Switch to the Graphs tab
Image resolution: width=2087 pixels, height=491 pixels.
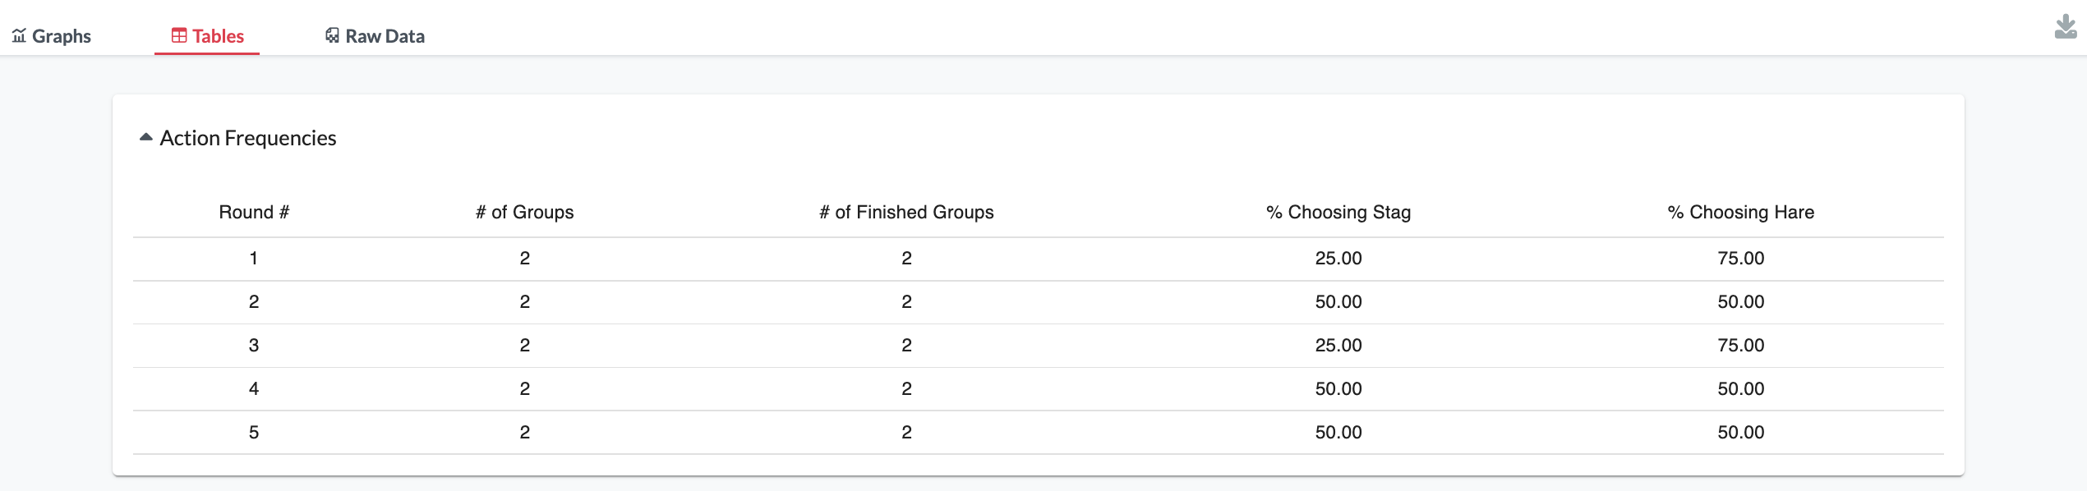pos(52,36)
